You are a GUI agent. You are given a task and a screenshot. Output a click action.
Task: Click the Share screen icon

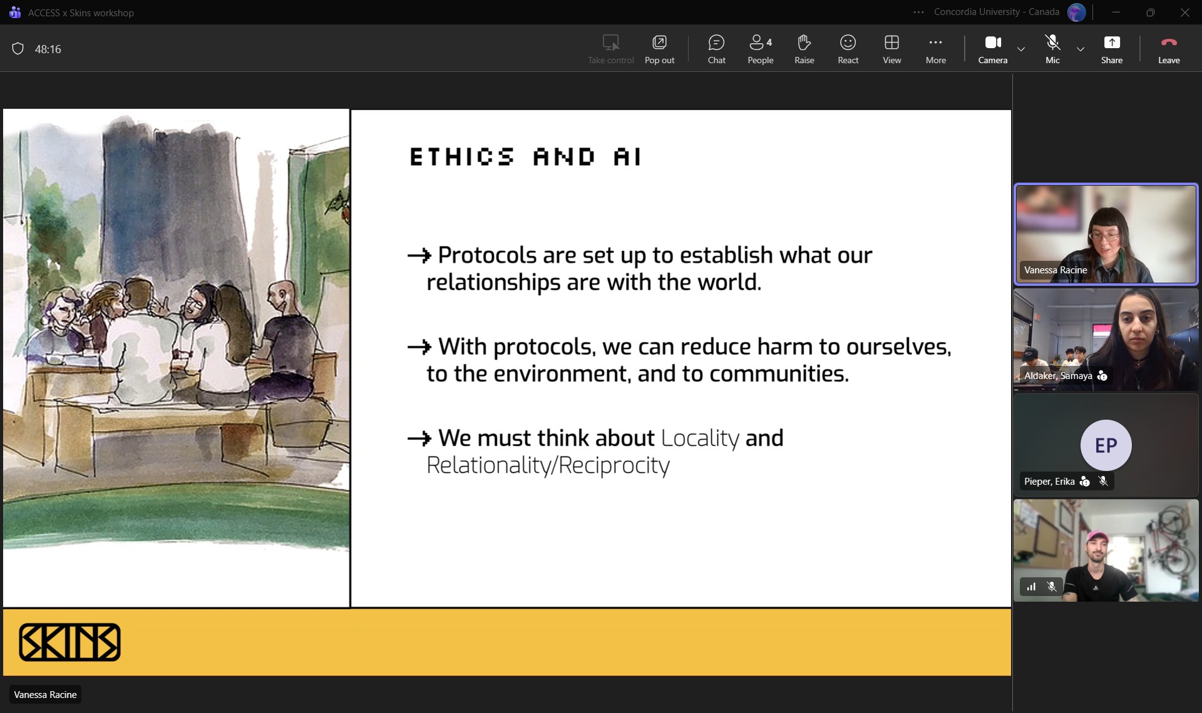click(x=1111, y=49)
